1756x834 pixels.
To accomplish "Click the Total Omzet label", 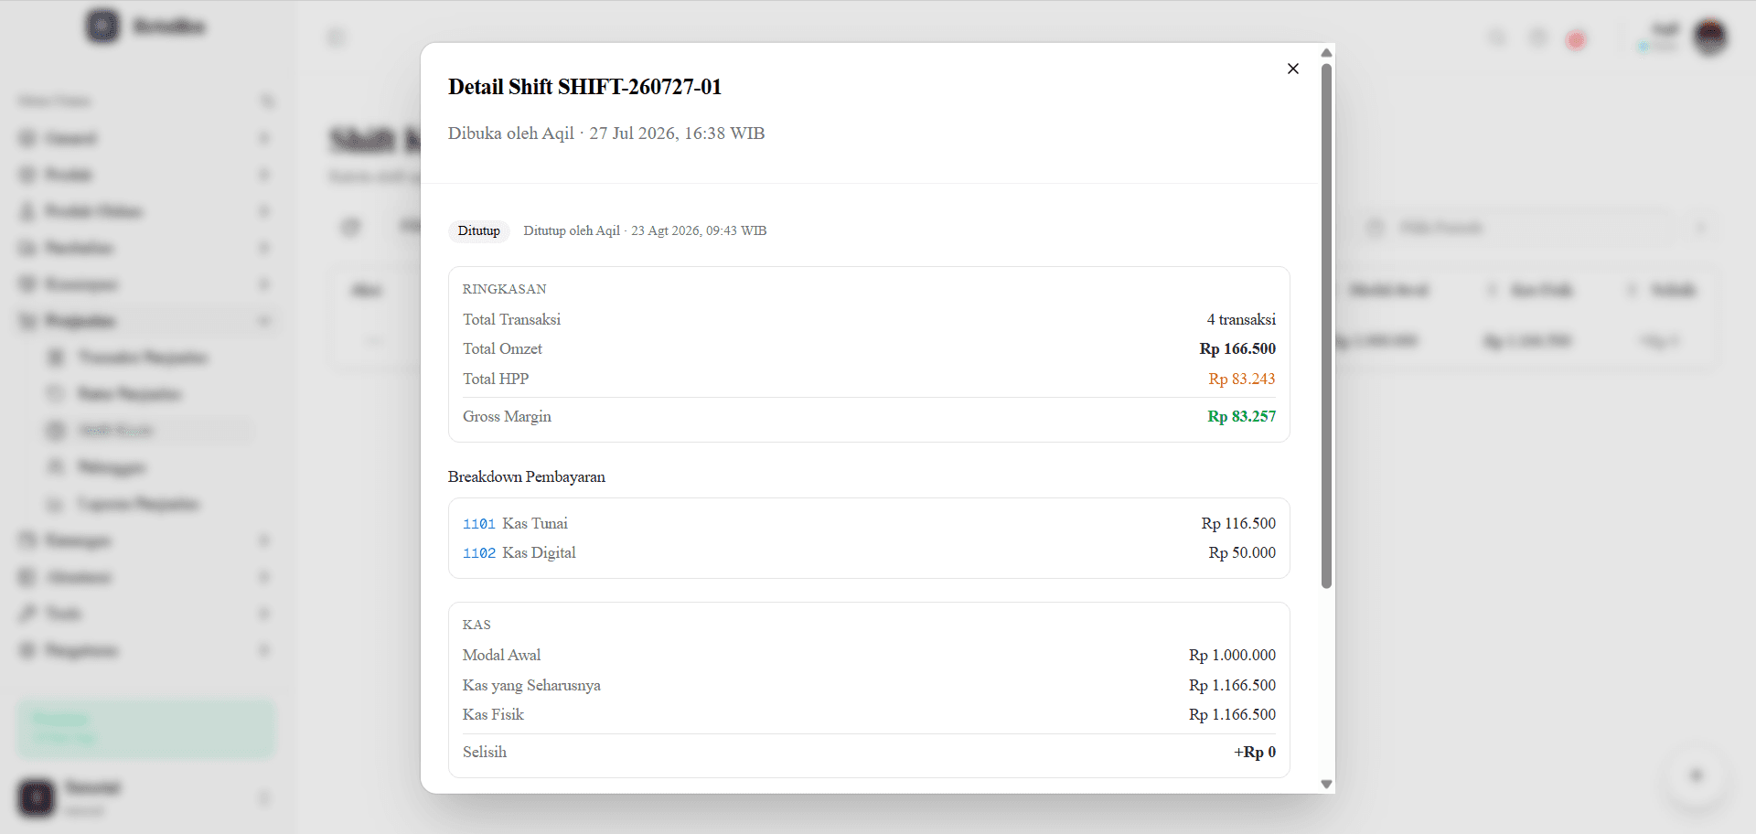I will 502,348.
